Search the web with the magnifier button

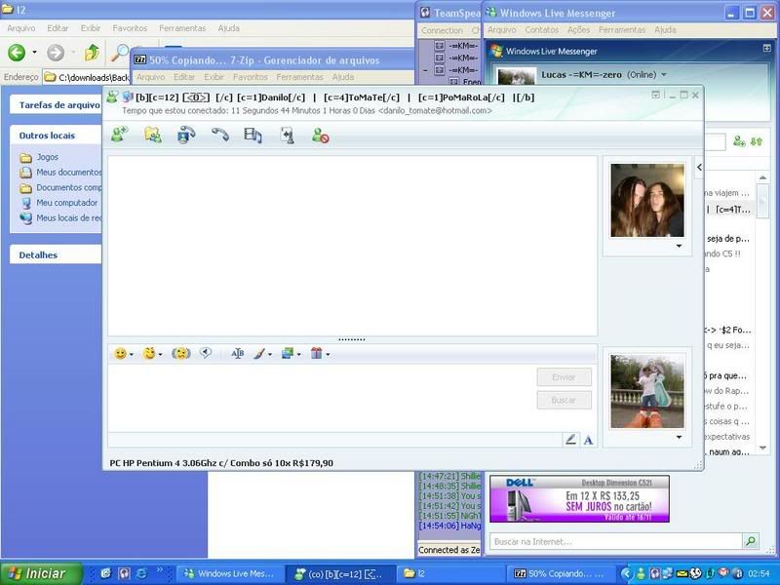coord(750,541)
